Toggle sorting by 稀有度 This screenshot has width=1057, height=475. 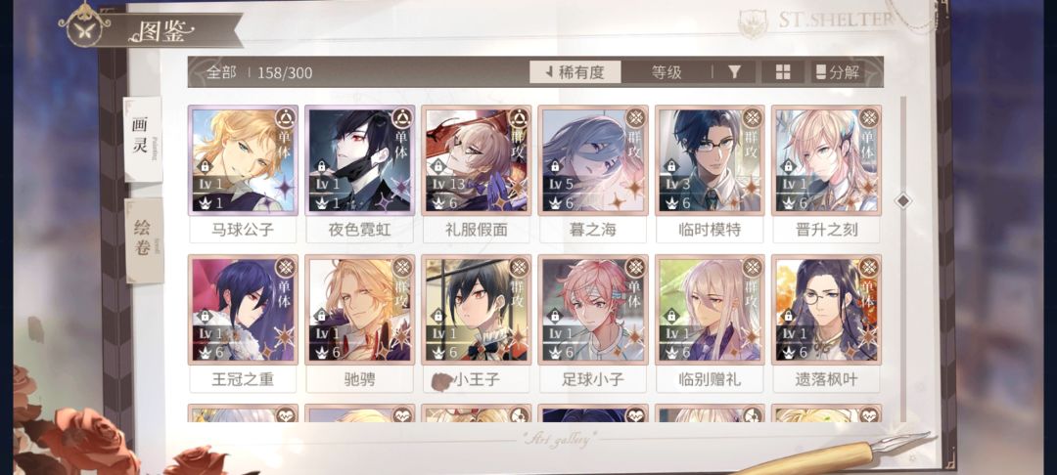(x=575, y=72)
